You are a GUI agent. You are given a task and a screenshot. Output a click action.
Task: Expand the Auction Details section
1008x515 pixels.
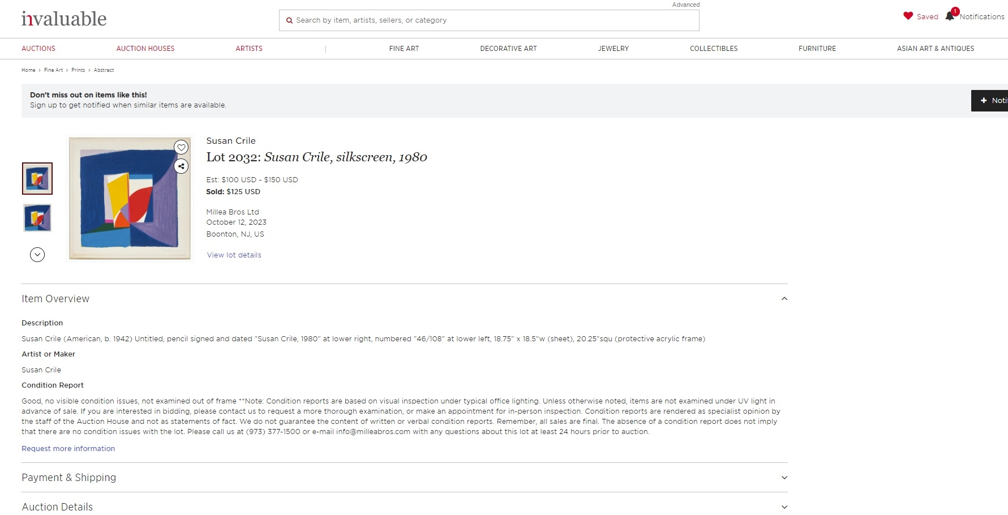pyautogui.click(x=784, y=507)
